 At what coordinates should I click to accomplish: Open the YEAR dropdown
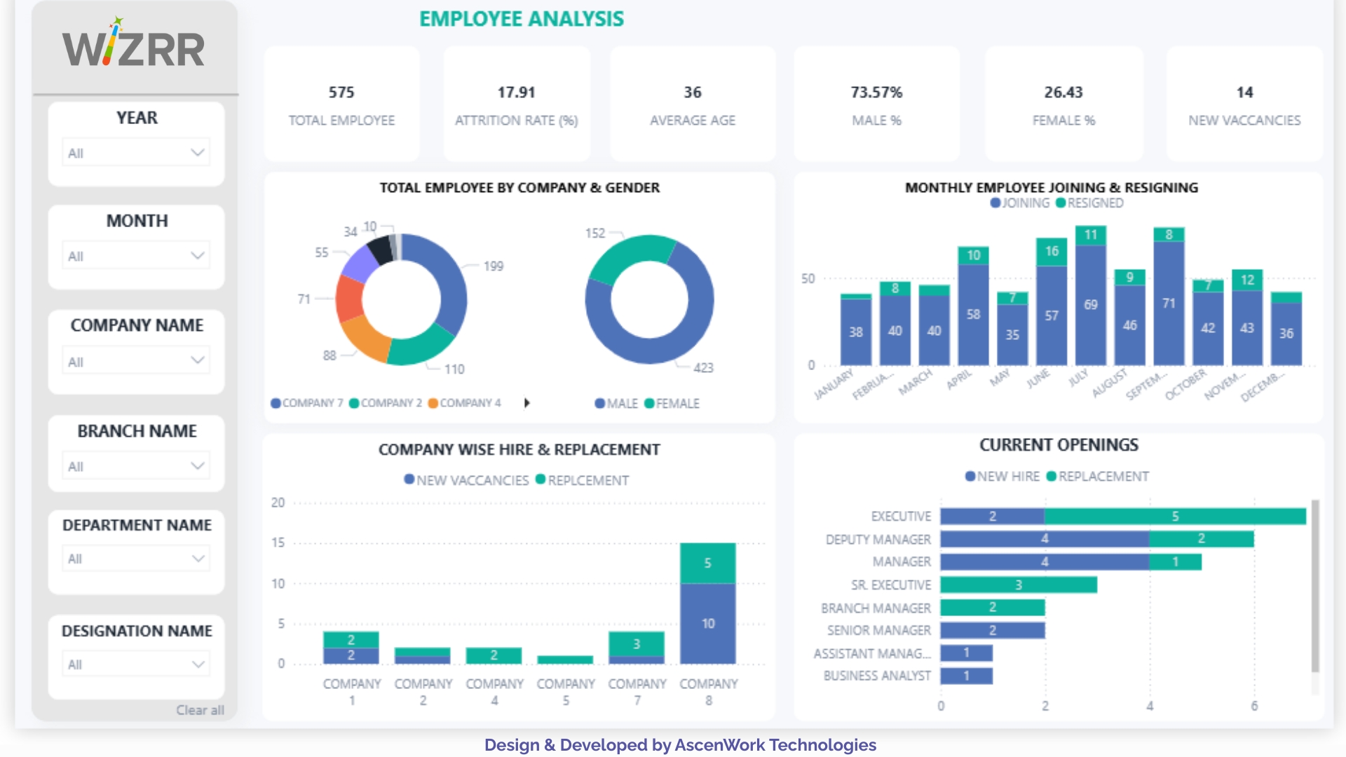coord(136,153)
